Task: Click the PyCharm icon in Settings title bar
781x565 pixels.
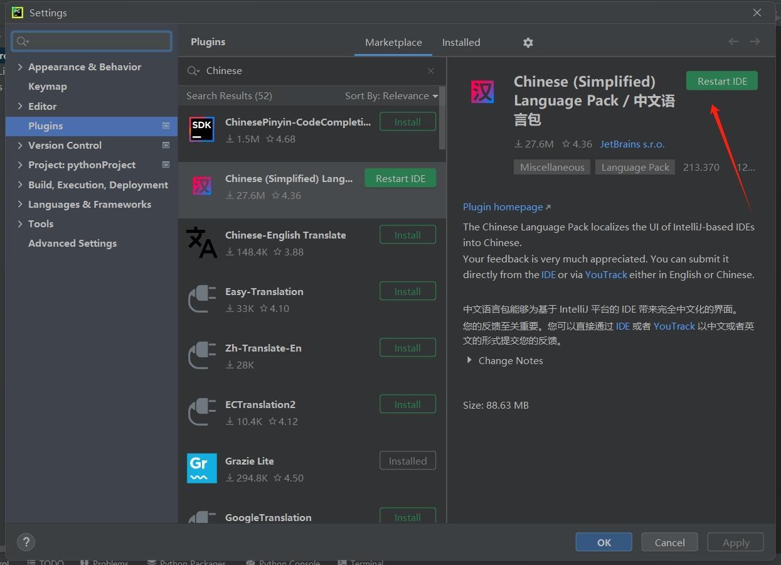Action: click(x=18, y=13)
